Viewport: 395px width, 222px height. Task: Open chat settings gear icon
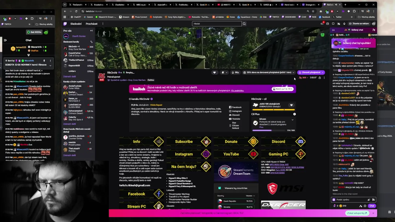(x=365, y=206)
